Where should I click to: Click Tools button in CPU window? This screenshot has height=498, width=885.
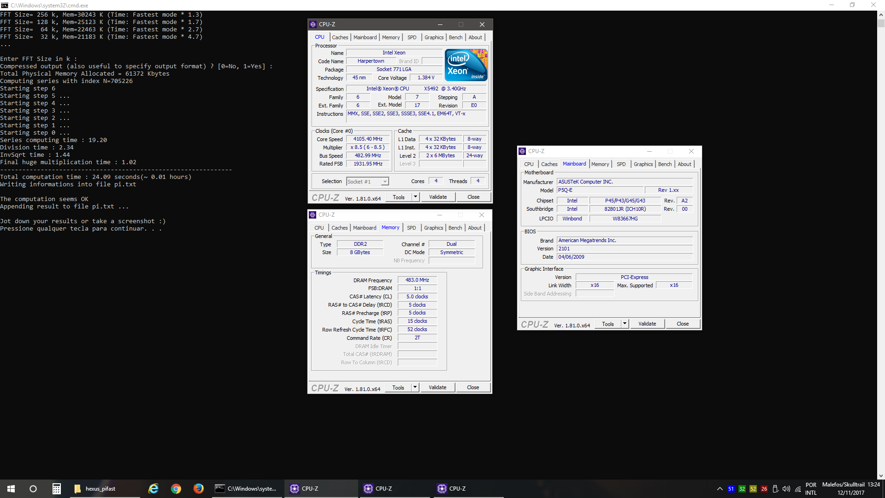click(399, 197)
